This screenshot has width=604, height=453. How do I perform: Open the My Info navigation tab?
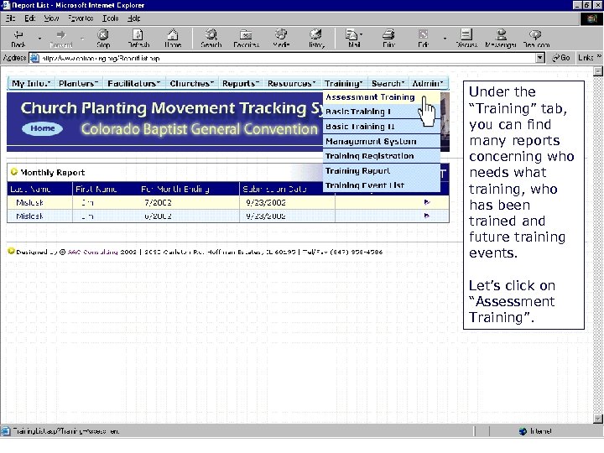(31, 83)
